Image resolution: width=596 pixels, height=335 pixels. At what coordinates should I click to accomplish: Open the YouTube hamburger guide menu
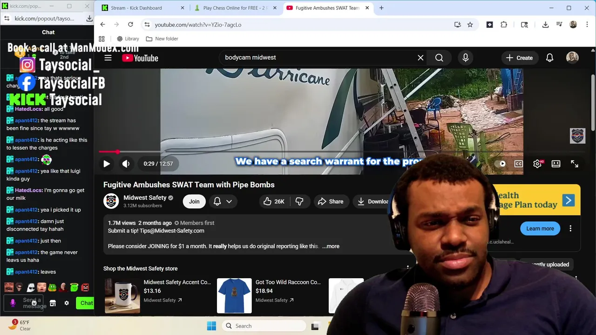tap(108, 58)
